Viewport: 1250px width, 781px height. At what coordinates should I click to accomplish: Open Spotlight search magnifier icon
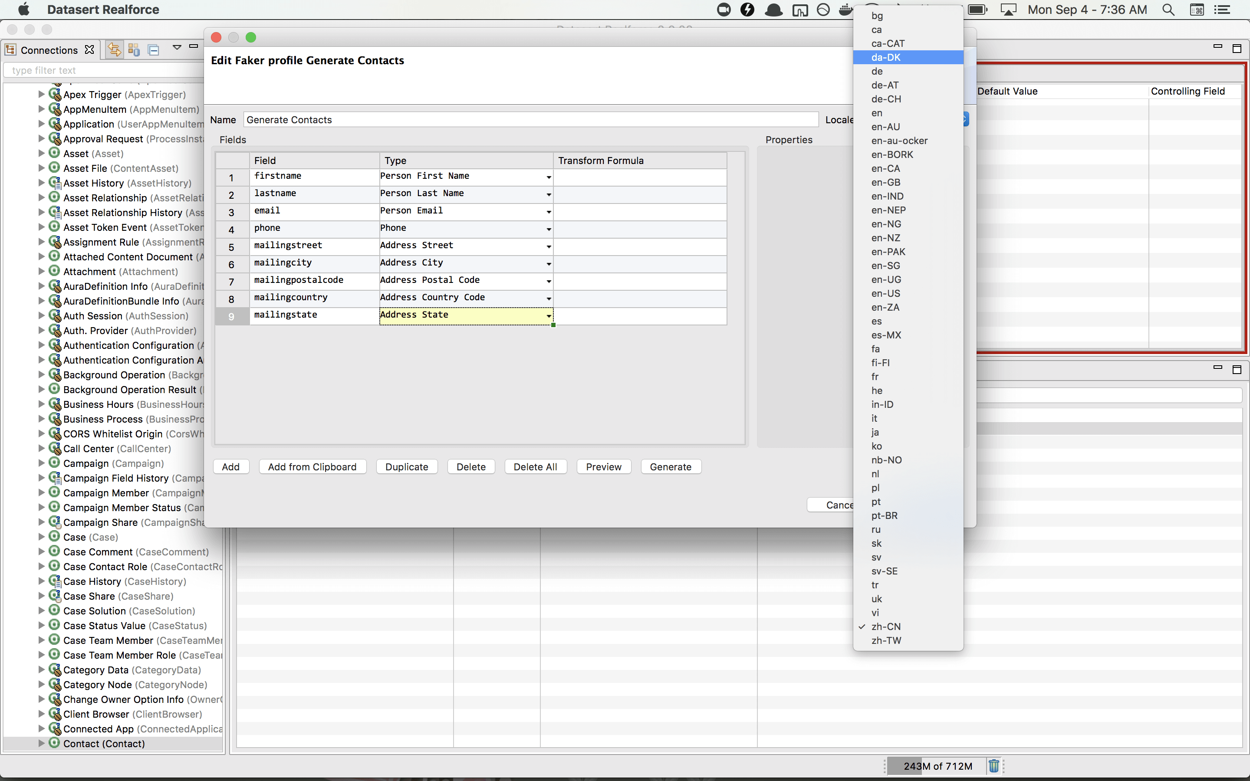(x=1168, y=9)
